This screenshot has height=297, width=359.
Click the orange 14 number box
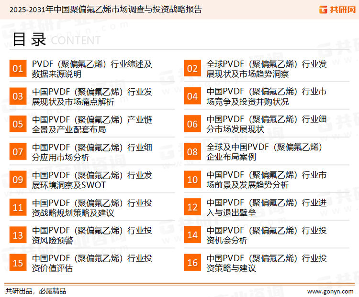click(x=192, y=235)
